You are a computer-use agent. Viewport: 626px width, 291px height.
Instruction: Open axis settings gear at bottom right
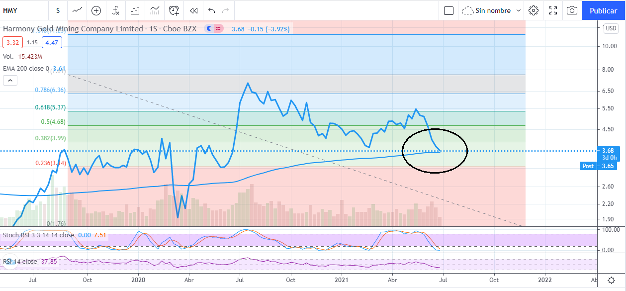tap(611, 281)
